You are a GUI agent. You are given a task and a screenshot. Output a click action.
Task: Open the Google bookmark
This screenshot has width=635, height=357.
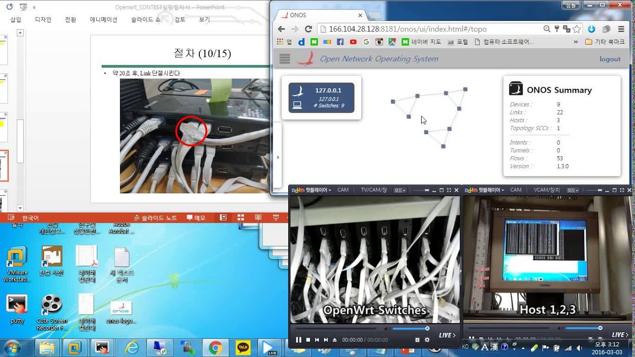coord(366,42)
